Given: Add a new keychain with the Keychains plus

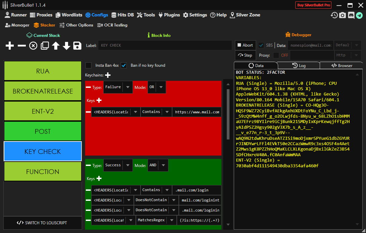Looking at the screenshot, I should [108, 75].
